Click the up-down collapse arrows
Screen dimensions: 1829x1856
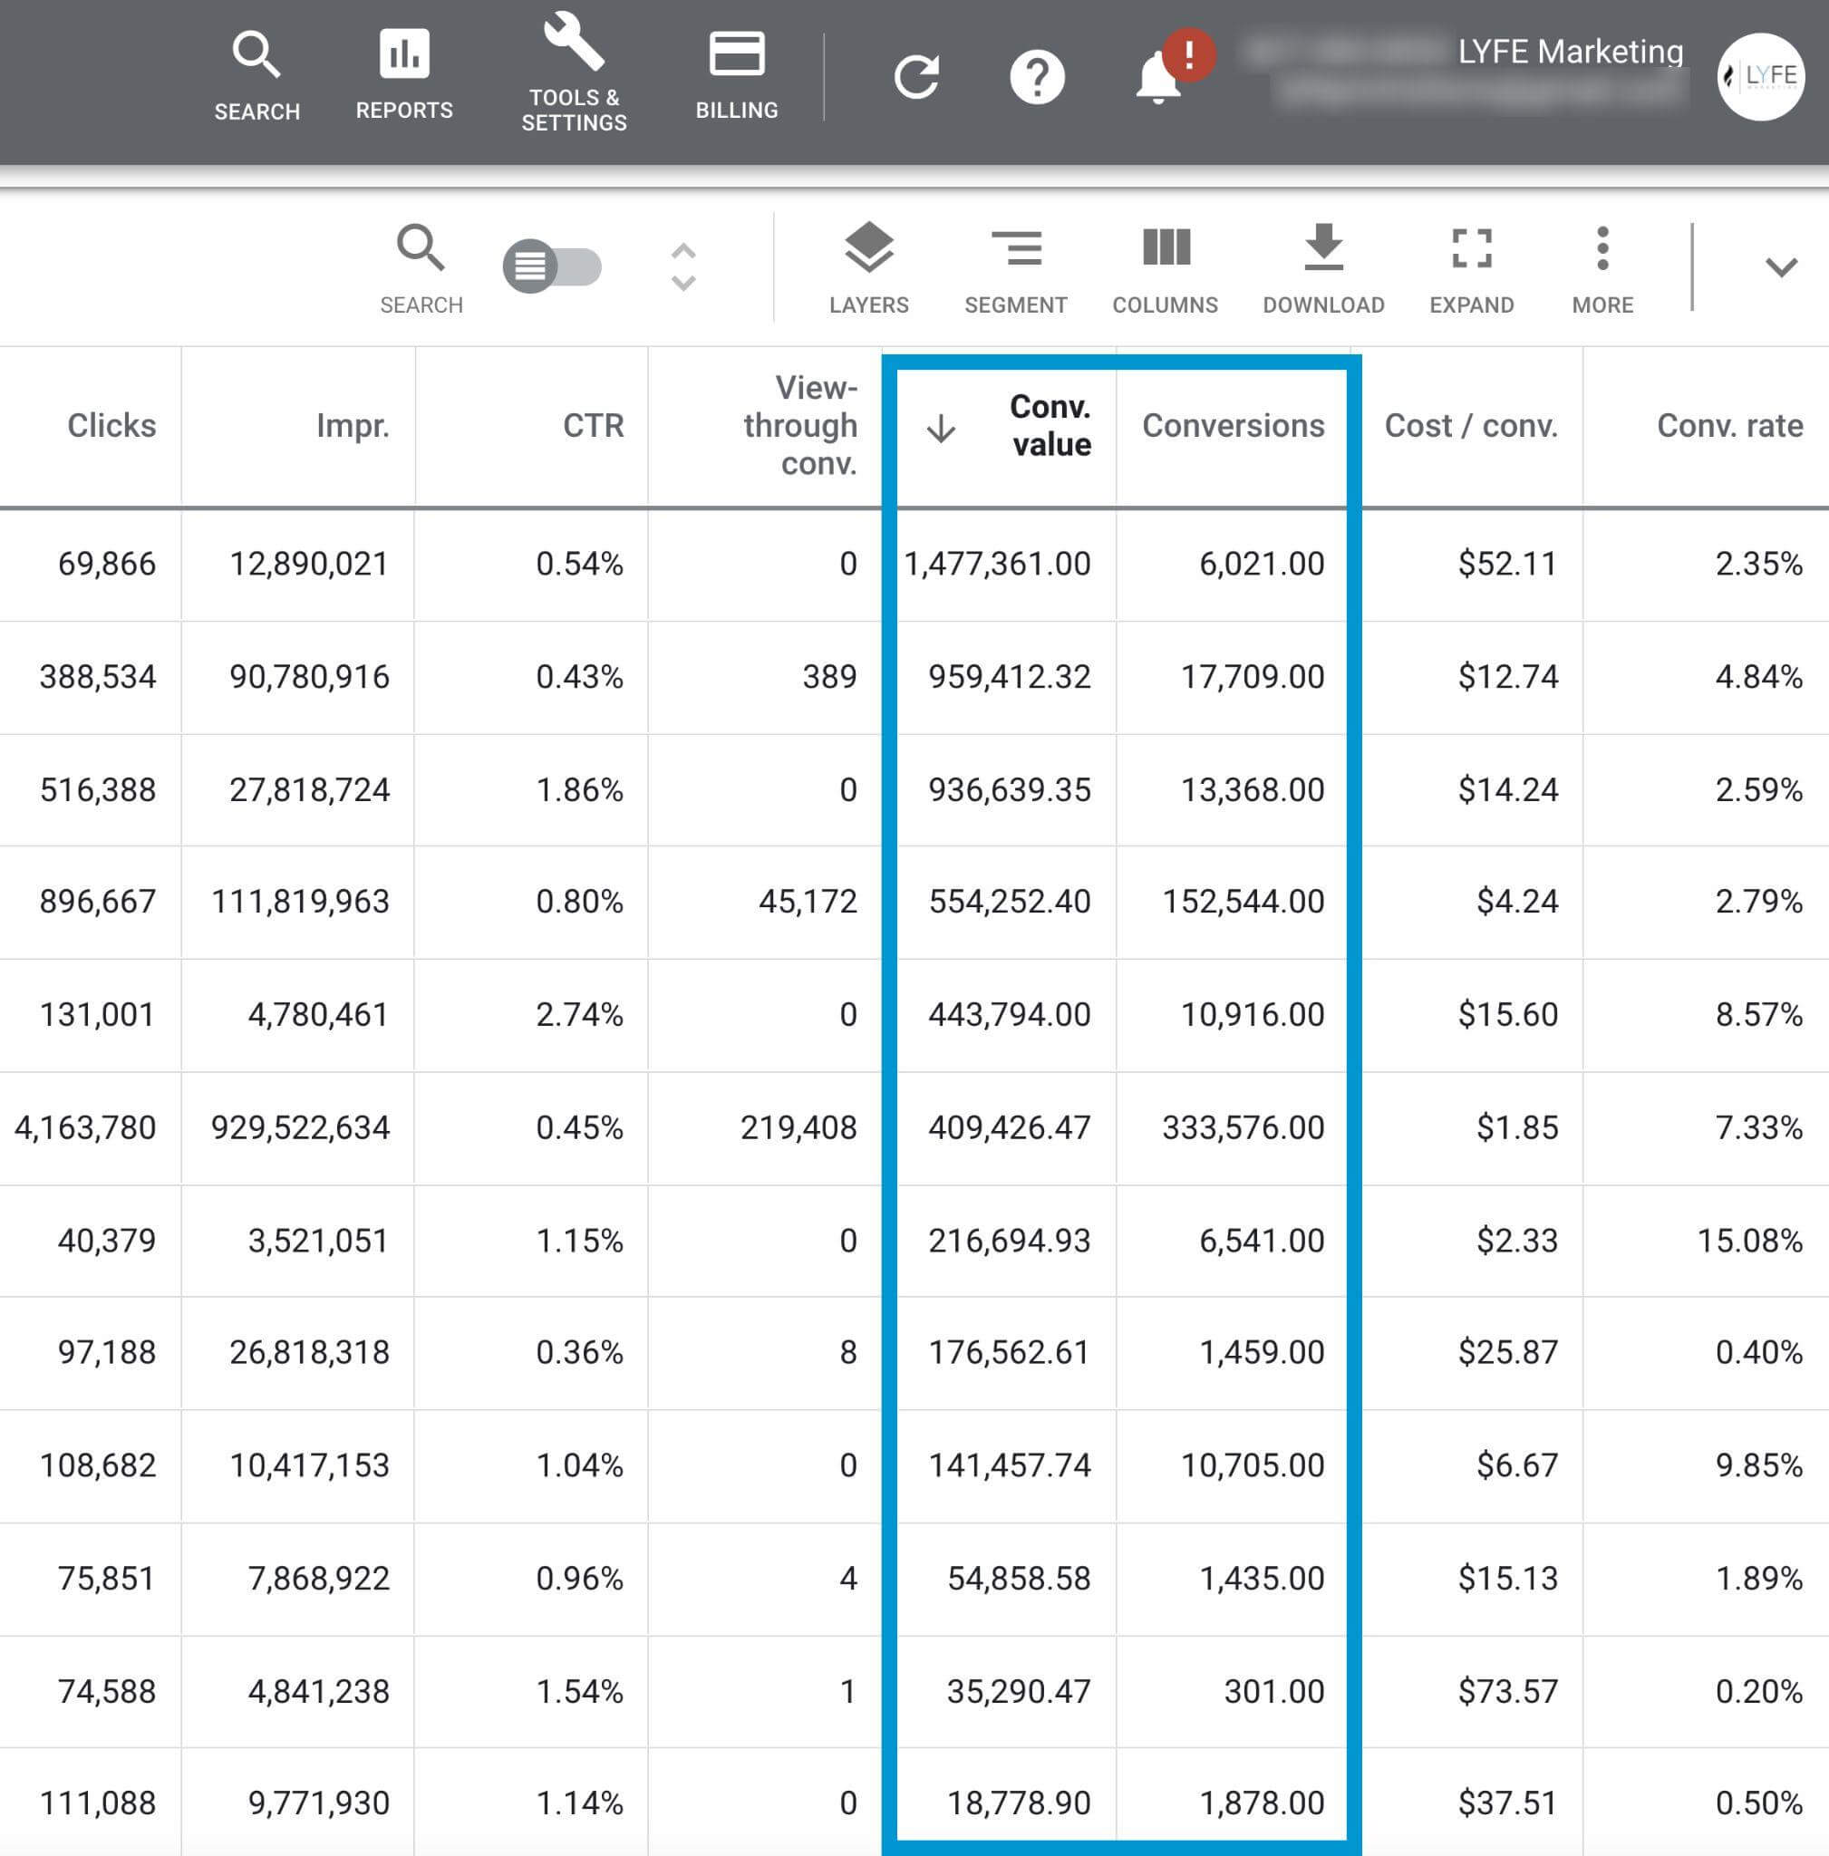click(x=683, y=266)
